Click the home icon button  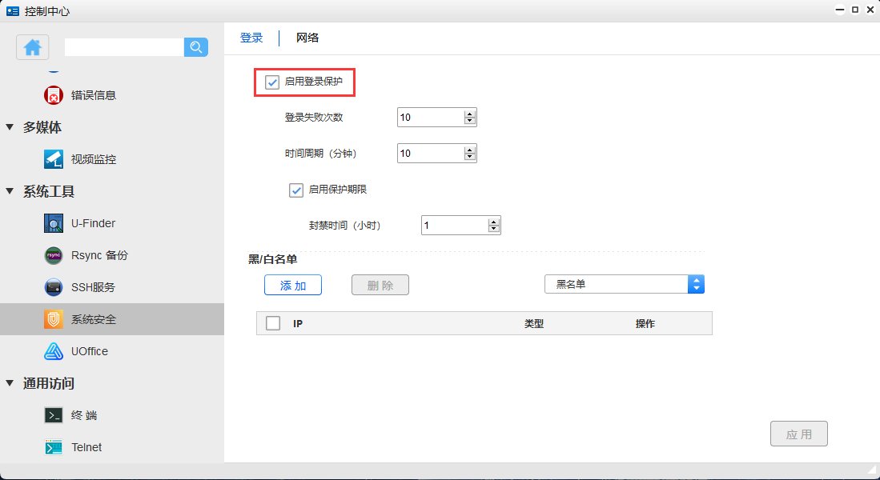[33, 47]
